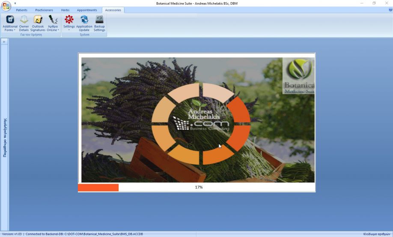Click the 17% progress bar
Image resolution: width=393 pixels, height=237 pixels.
[x=197, y=187]
